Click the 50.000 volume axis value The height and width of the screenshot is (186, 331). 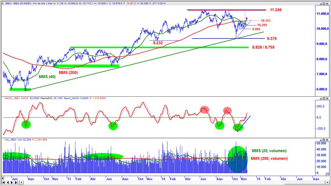click(x=321, y=143)
